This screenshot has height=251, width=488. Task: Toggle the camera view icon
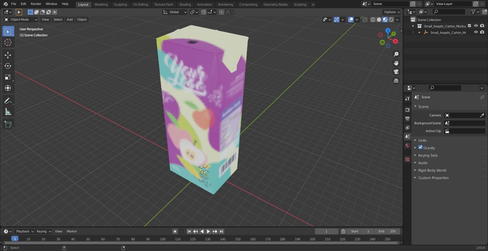(x=396, y=72)
